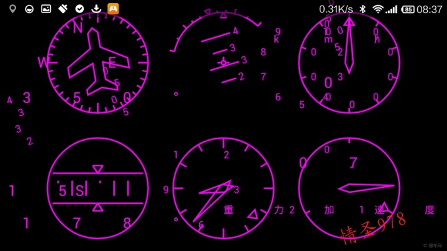Tap the Bluetooth status icon
447x251 pixels.
point(361,9)
